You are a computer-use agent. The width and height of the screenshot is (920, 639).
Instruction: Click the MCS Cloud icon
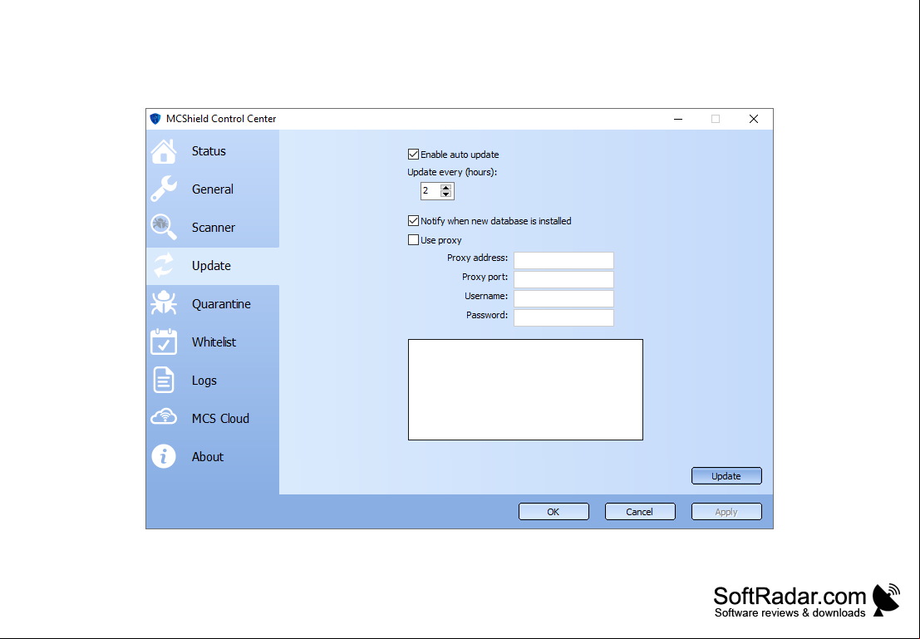(x=164, y=417)
